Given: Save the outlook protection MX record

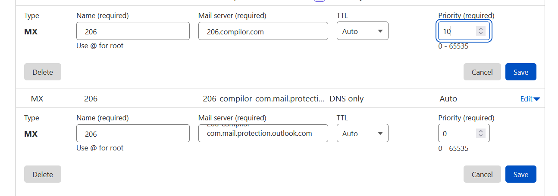Looking at the screenshot, I should point(520,175).
